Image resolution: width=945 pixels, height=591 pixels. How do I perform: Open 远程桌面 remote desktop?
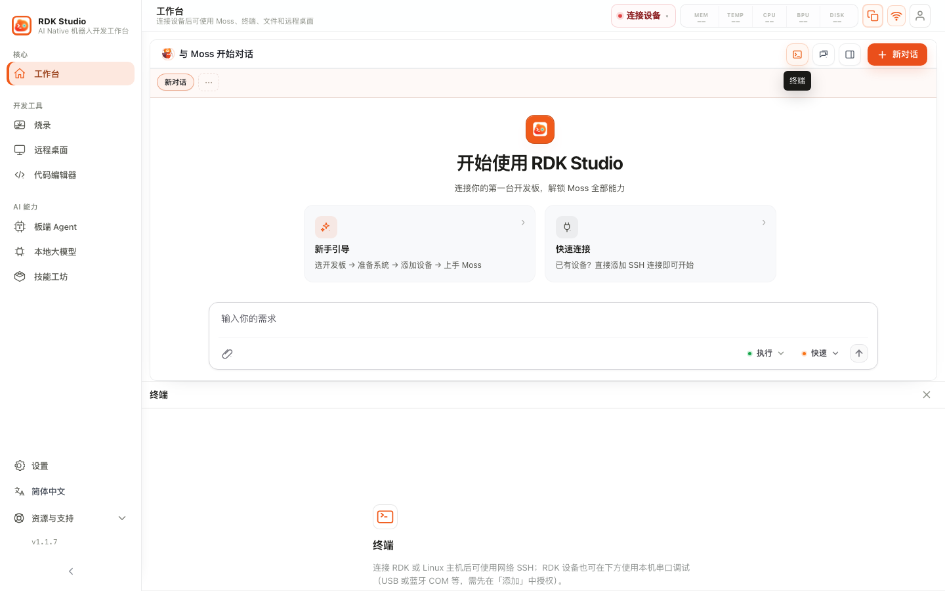[x=71, y=150]
